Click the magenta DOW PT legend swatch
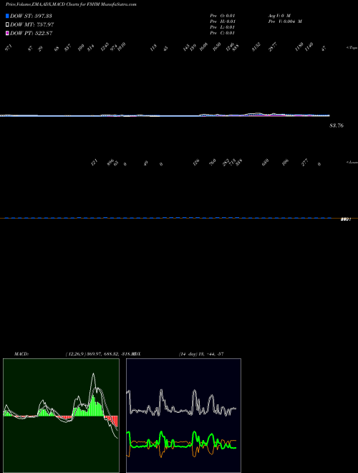The image size is (358, 473). coord(7,33)
